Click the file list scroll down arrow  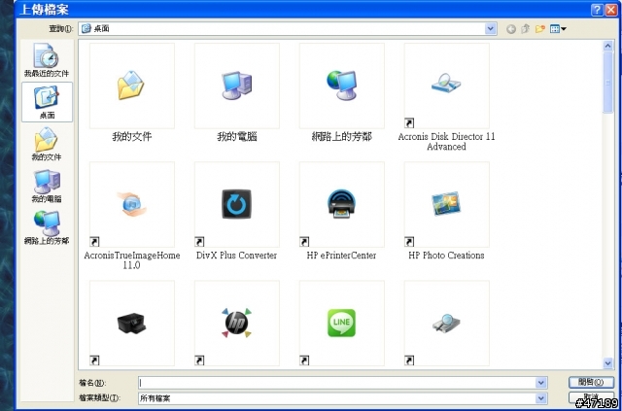pyautogui.click(x=607, y=362)
